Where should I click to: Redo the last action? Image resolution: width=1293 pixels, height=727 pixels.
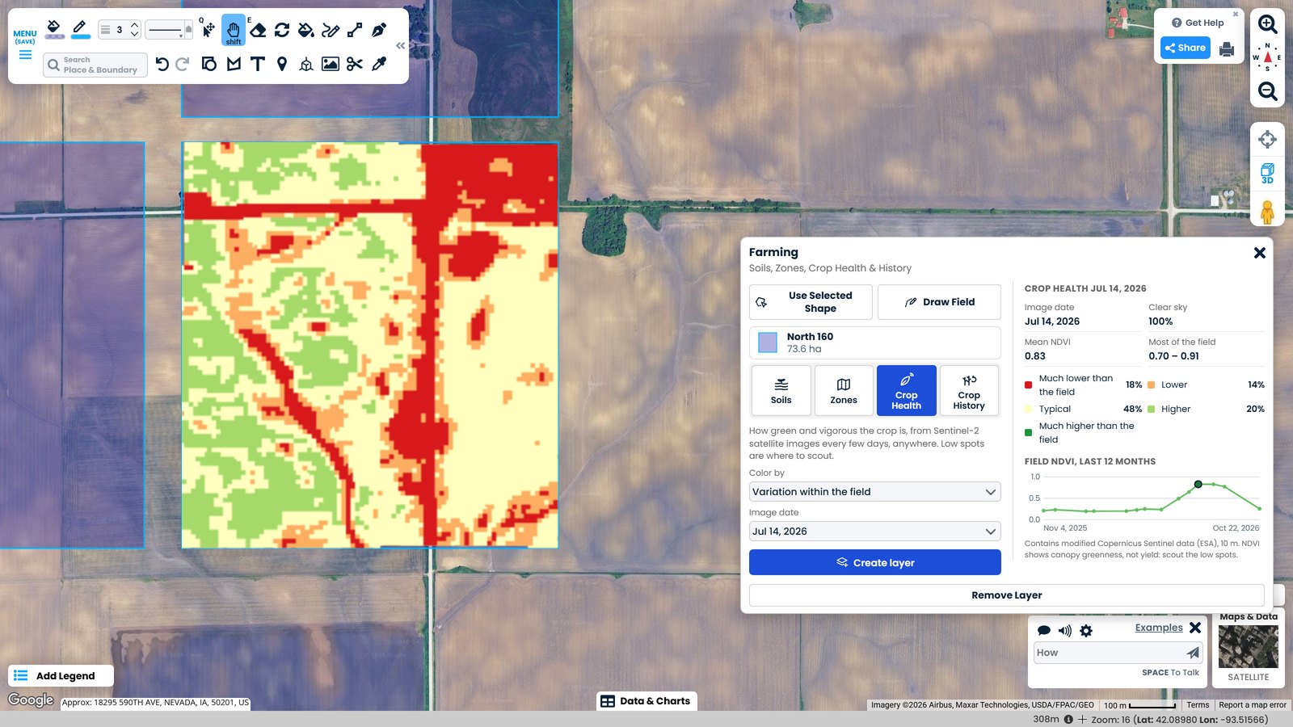pyautogui.click(x=183, y=64)
